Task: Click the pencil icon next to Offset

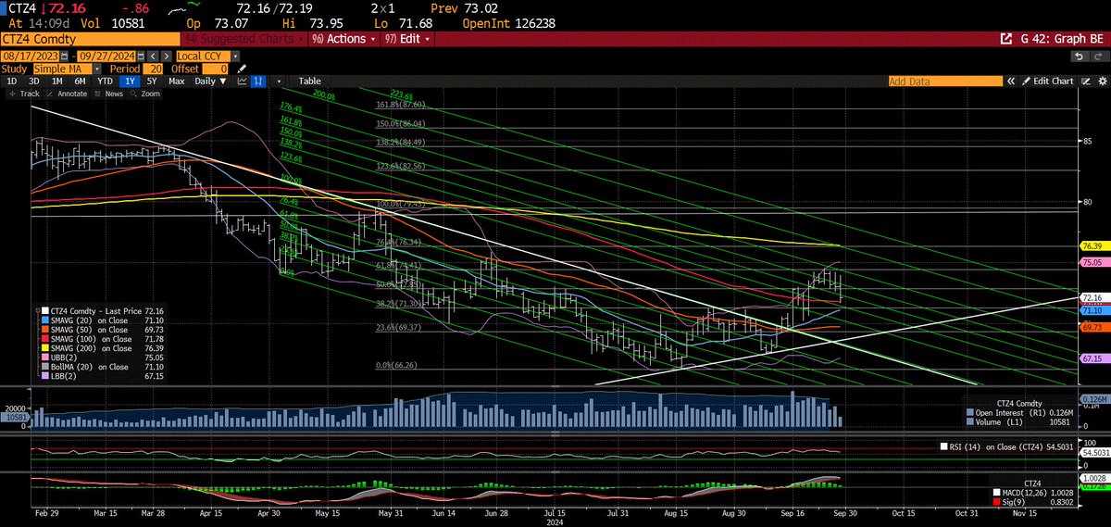Action: pos(242,69)
